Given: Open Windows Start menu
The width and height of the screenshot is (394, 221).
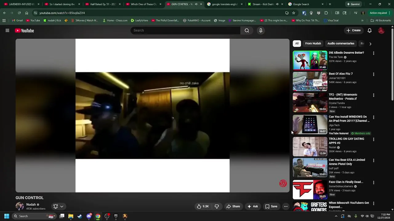Looking at the screenshot, I should 6,216.
